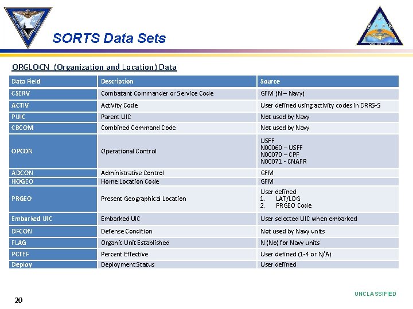Click the 'Activity Code' description cell

pos(177,106)
